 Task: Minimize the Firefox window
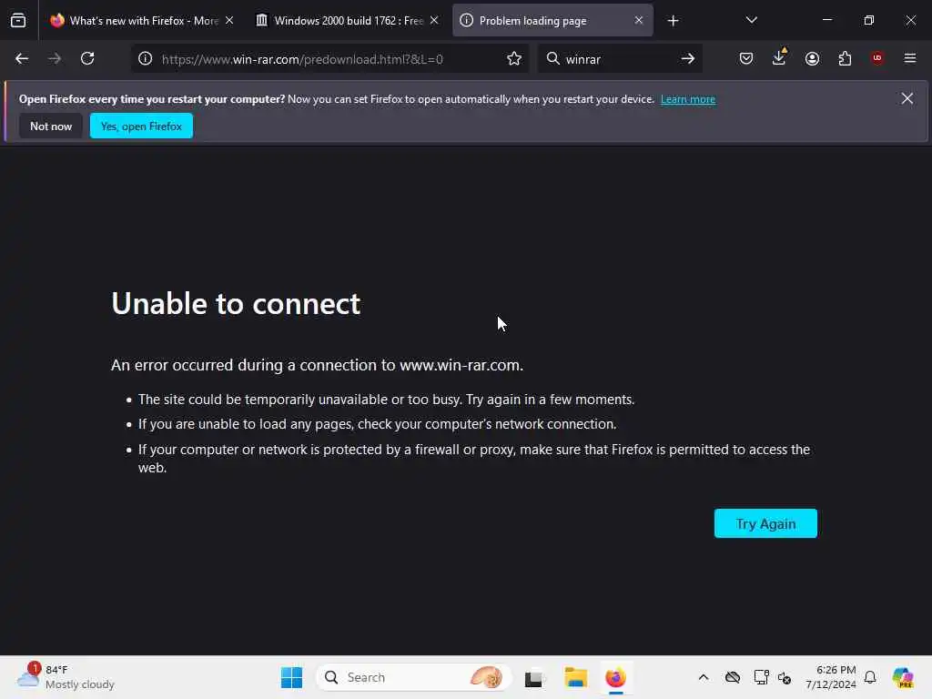click(826, 20)
